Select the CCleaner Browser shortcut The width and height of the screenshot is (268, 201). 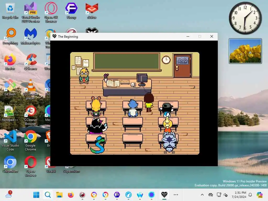[x=31, y=115]
